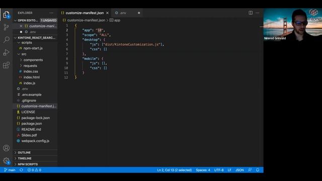Split the editor to the right
Screen dimensions: 322x181
251,13
